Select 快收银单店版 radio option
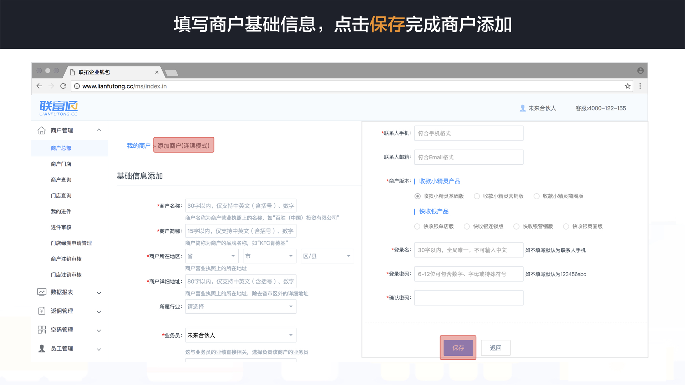This screenshot has width=685, height=385. tap(417, 226)
